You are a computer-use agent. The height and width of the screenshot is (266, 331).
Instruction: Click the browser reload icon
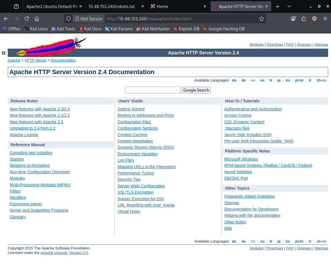coord(27,19)
